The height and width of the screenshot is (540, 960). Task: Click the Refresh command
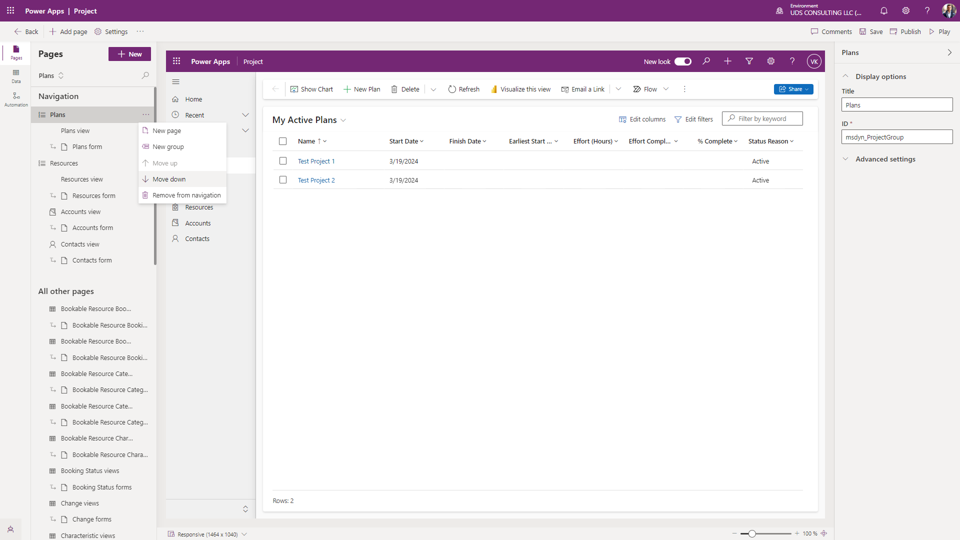463,89
